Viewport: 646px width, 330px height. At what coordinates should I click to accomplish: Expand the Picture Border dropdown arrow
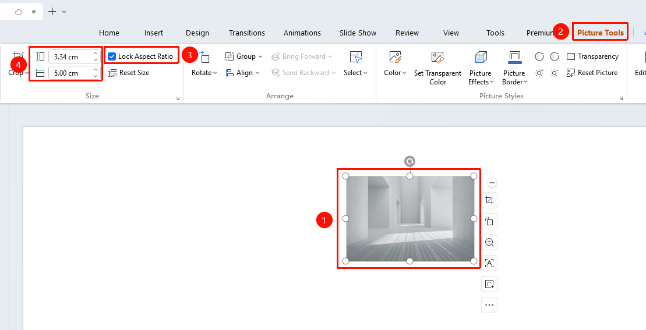point(525,82)
